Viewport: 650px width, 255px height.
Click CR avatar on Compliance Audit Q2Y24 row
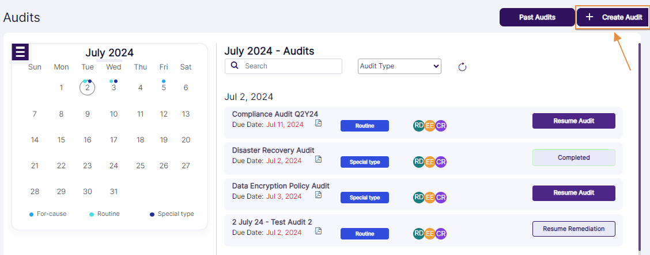click(441, 126)
